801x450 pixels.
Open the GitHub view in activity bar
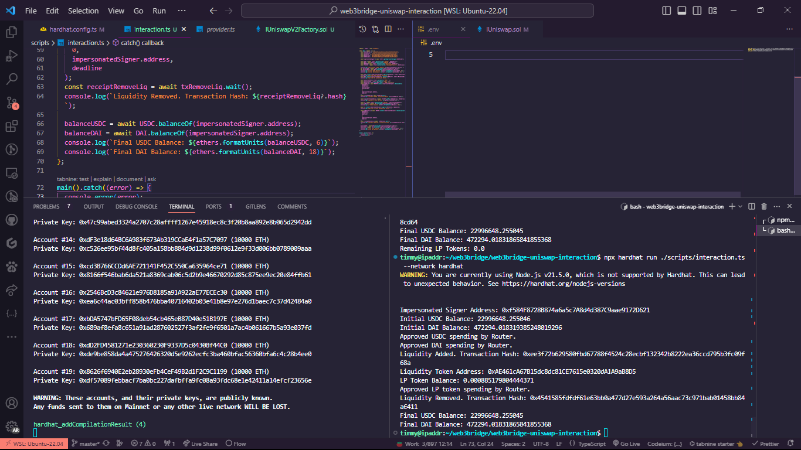click(x=12, y=220)
